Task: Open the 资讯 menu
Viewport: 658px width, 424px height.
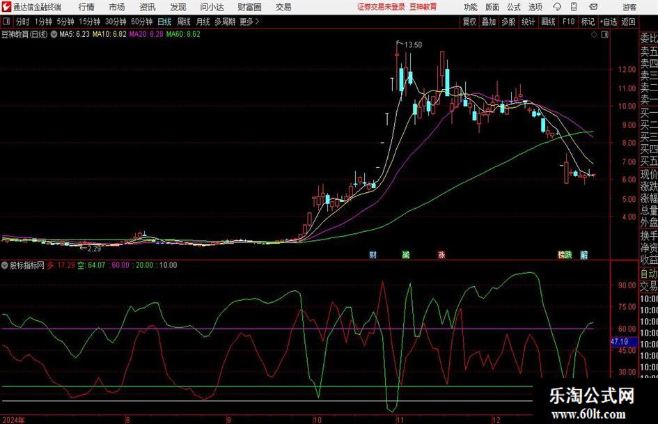Action: [x=148, y=7]
